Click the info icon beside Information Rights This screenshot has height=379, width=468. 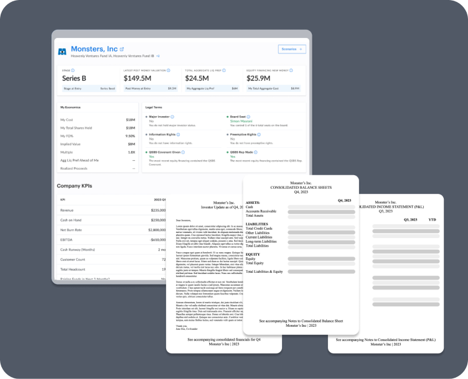click(178, 135)
